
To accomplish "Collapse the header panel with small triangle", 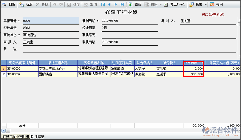I will point(121,59).
